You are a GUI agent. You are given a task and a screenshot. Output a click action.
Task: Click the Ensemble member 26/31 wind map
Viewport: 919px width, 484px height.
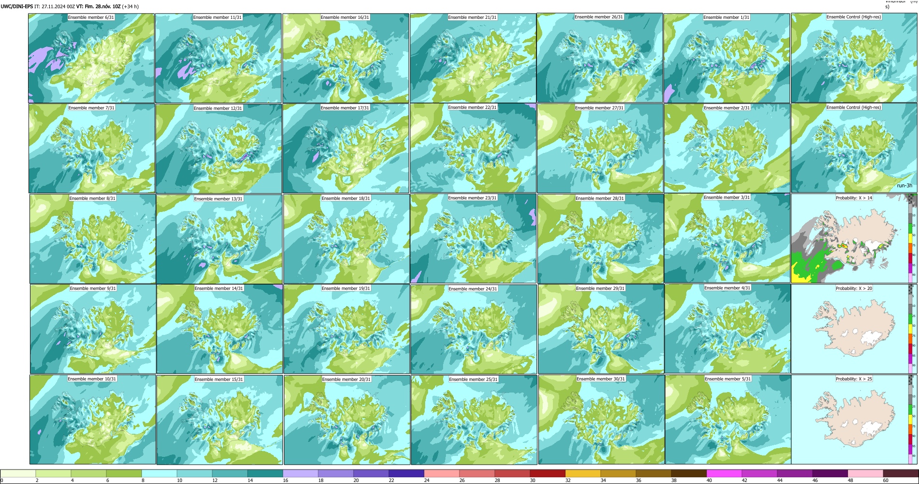pyautogui.click(x=600, y=58)
